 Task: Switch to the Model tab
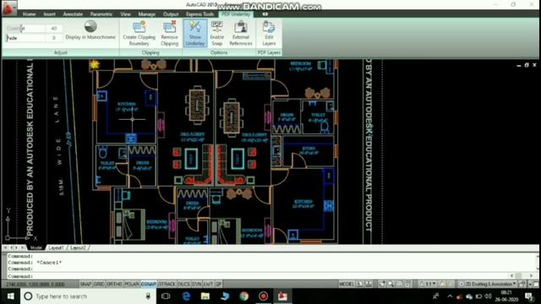36,247
